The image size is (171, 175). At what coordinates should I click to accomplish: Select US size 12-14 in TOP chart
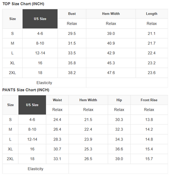(40, 53)
